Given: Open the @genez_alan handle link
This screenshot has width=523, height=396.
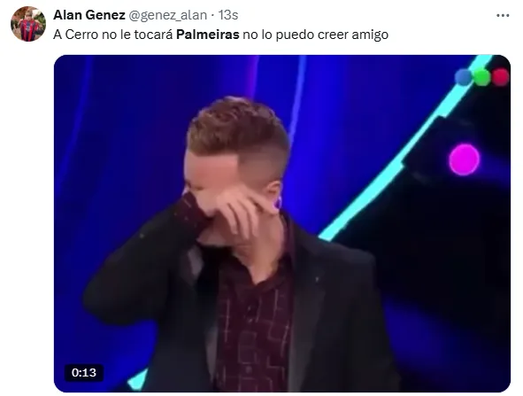Looking at the screenshot, I should [168, 15].
